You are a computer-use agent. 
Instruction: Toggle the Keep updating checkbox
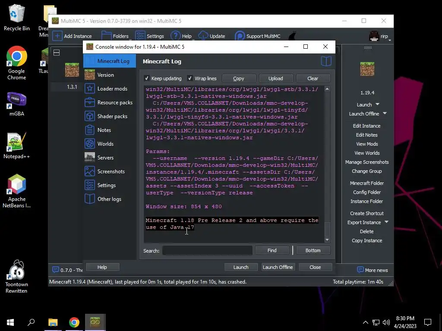(x=147, y=78)
